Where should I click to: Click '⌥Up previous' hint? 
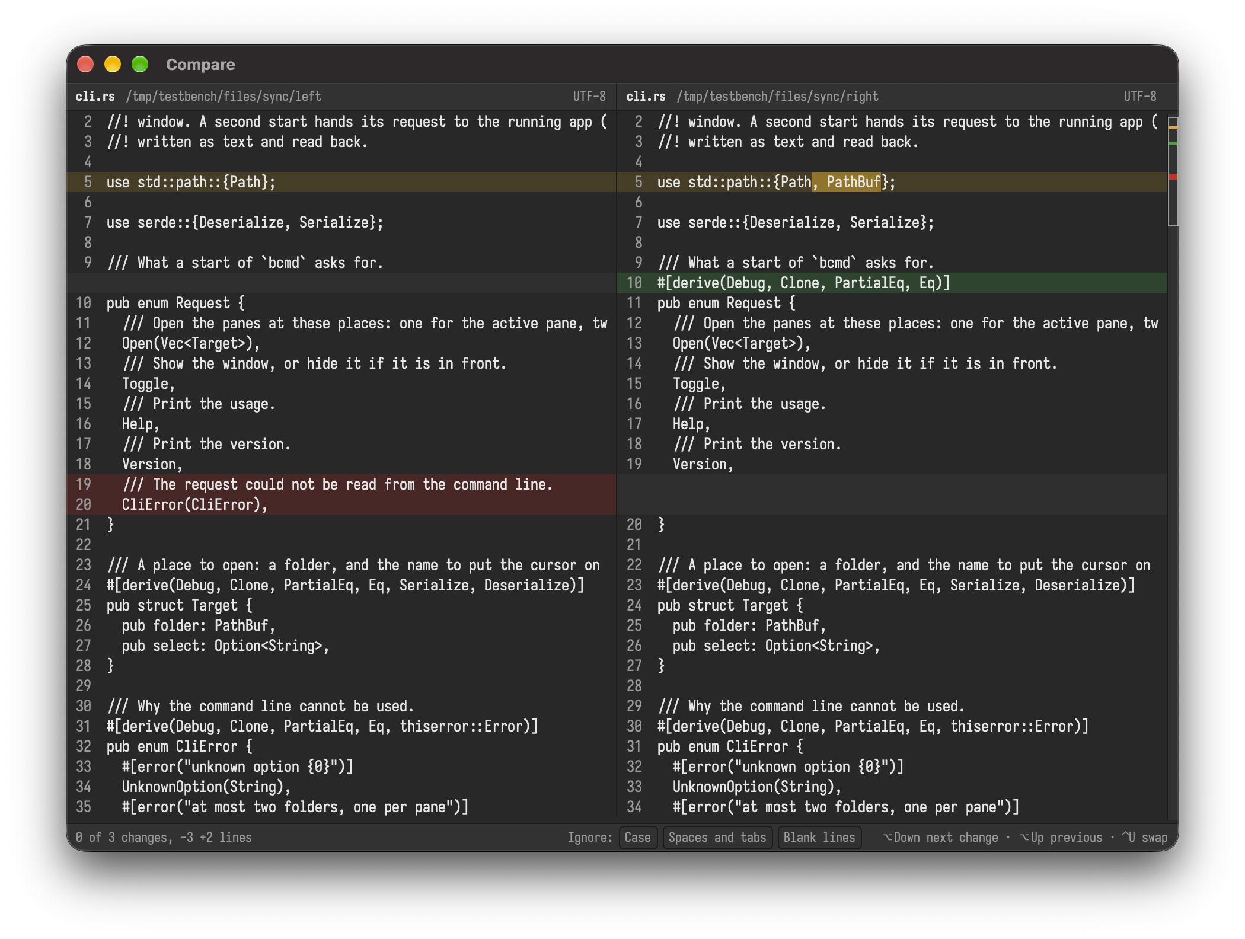click(x=1061, y=837)
